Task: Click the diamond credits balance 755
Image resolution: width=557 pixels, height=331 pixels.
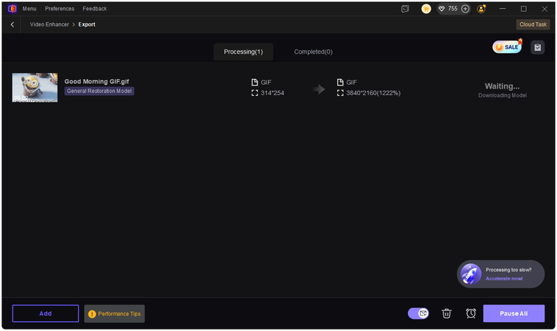Action: (448, 9)
